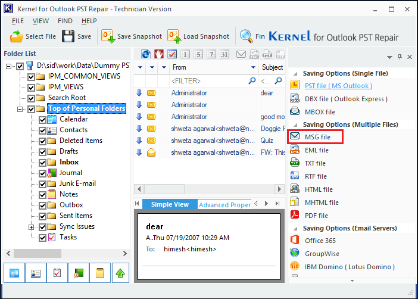Click the refresh globe icon above message list
The width and height of the screenshot is (418, 299).
pos(145,54)
